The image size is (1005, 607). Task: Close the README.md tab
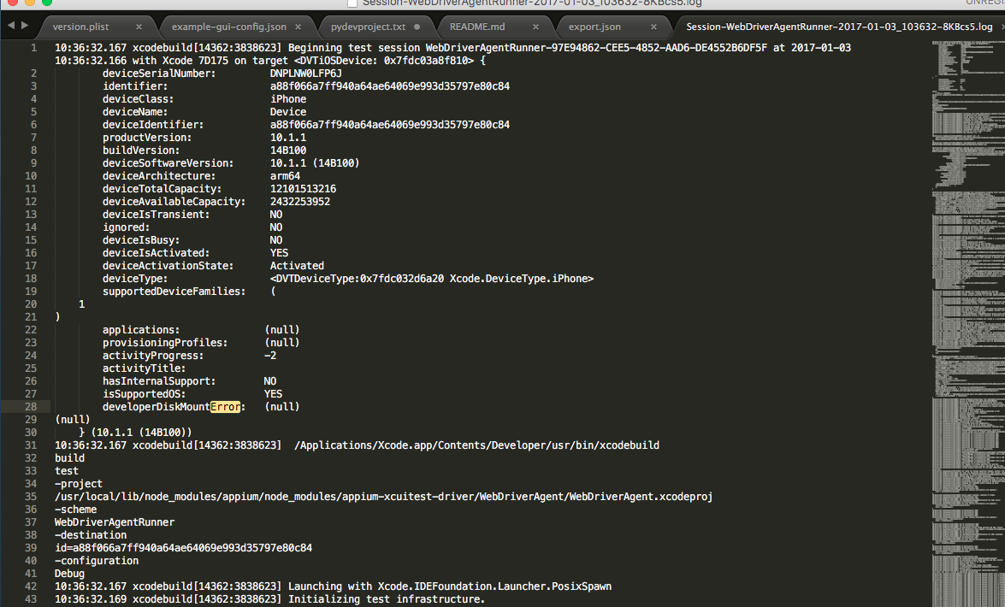tap(535, 27)
